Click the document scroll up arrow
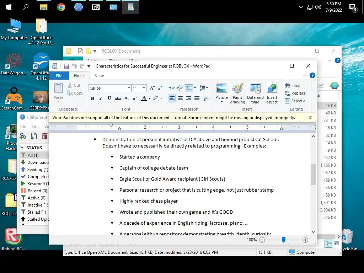Viewport: 364px width, 273px height. click(x=314, y=136)
